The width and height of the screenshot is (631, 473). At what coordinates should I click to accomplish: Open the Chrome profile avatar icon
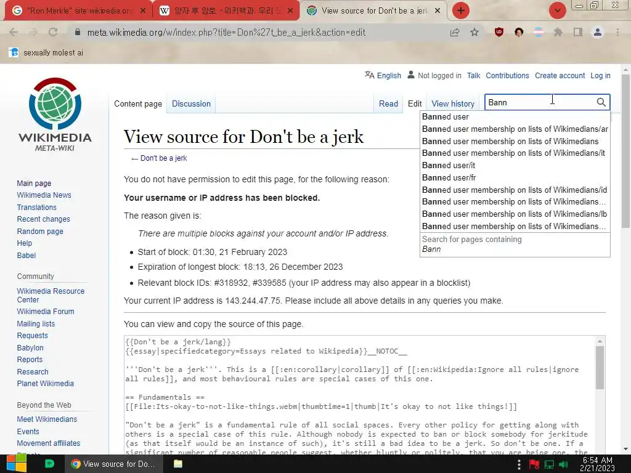tap(598, 32)
